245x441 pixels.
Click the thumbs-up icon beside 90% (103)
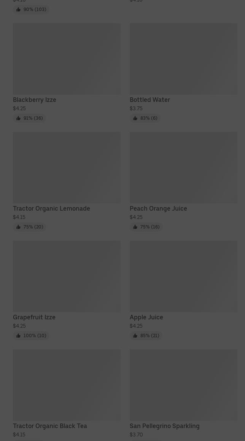[x=18, y=10]
